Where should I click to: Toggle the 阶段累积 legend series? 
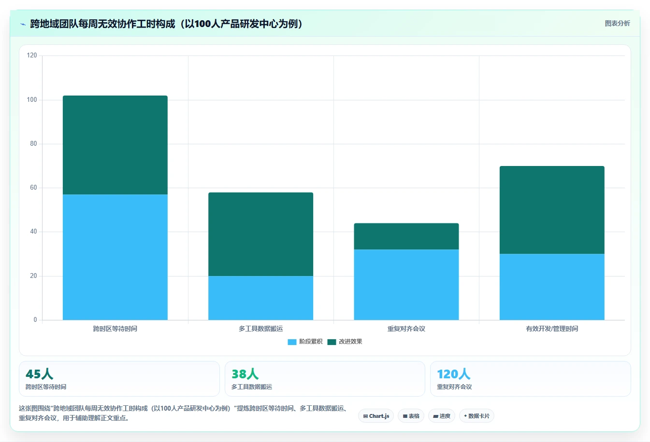click(x=305, y=342)
